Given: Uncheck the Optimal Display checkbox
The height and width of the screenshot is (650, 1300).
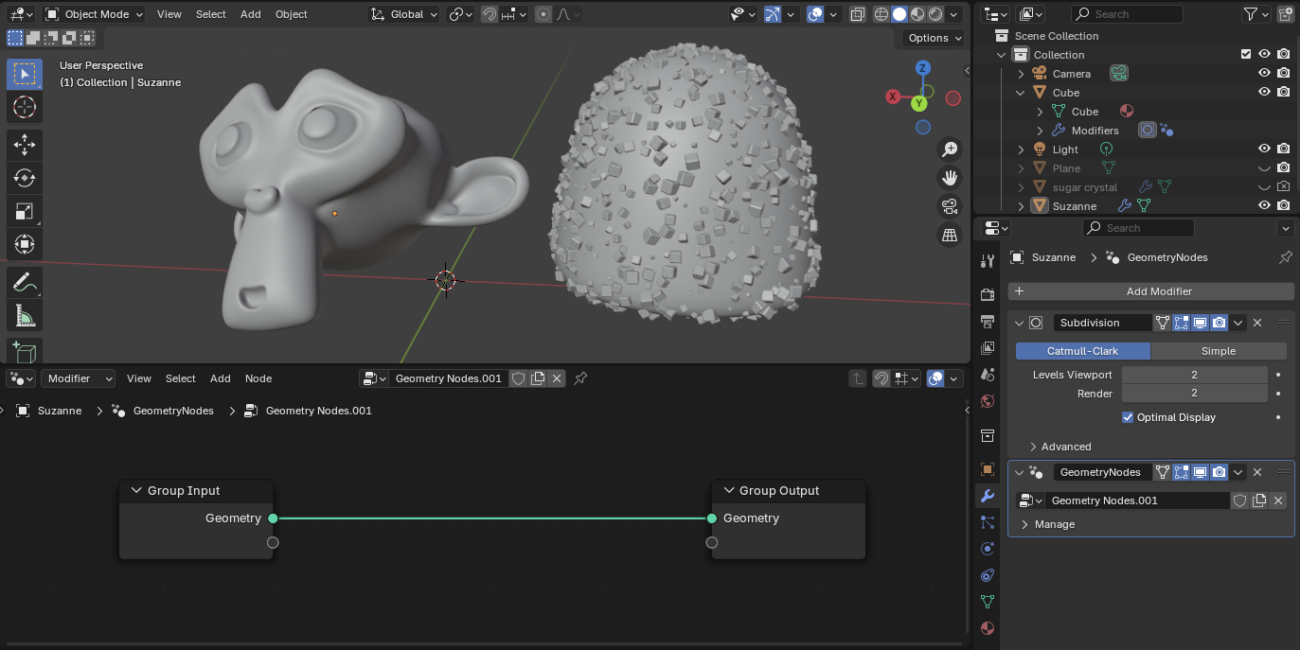Looking at the screenshot, I should (1128, 417).
